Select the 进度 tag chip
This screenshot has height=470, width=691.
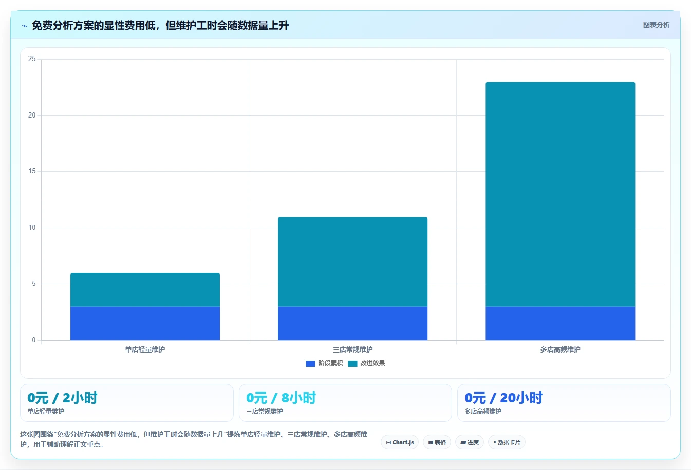coord(470,442)
